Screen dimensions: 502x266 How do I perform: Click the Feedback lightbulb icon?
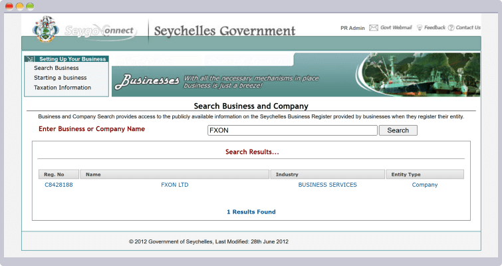point(420,28)
